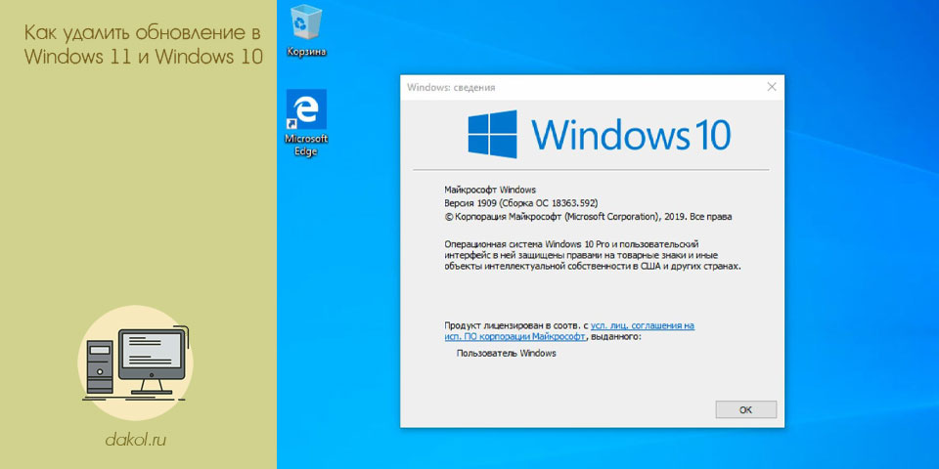939x469 pixels.
Task: Click the 'Windows: сведения' title bar text
Action: [x=451, y=88]
